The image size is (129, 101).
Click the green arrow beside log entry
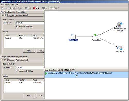tap(46, 73)
